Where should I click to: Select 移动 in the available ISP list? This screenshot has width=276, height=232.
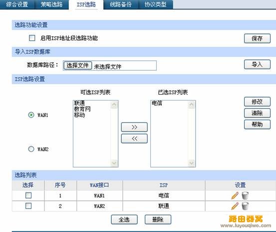pos(79,115)
